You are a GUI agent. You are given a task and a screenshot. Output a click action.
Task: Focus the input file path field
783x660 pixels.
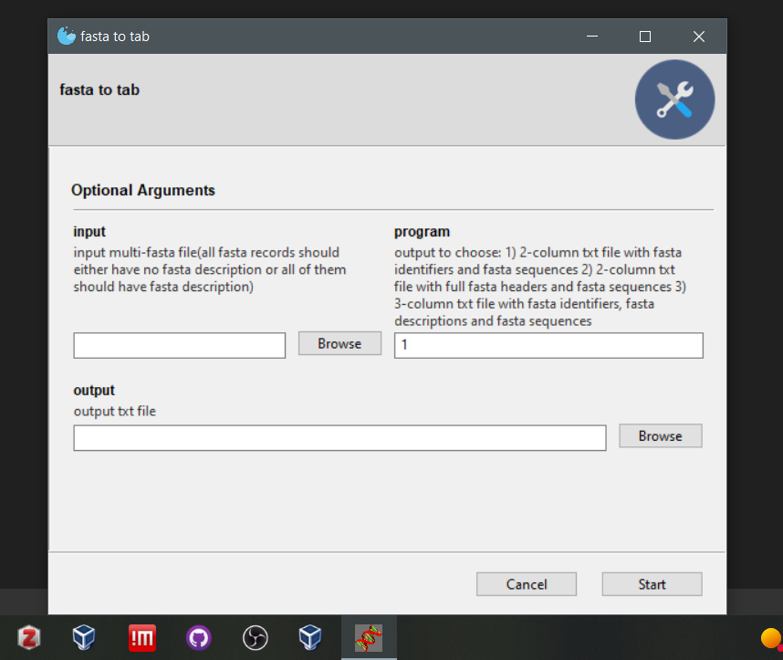pyautogui.click(x=180, y=346)
